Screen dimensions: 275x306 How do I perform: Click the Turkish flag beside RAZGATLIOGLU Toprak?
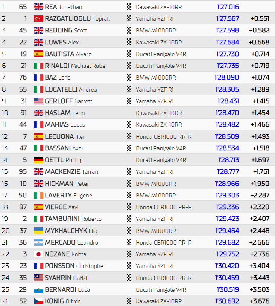38,19
